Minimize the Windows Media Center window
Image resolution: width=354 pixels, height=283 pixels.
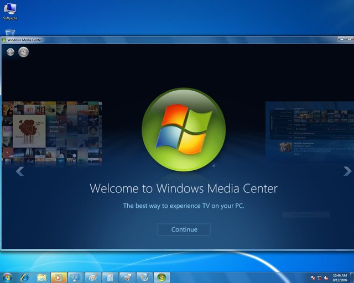click(x=342, y=39)
